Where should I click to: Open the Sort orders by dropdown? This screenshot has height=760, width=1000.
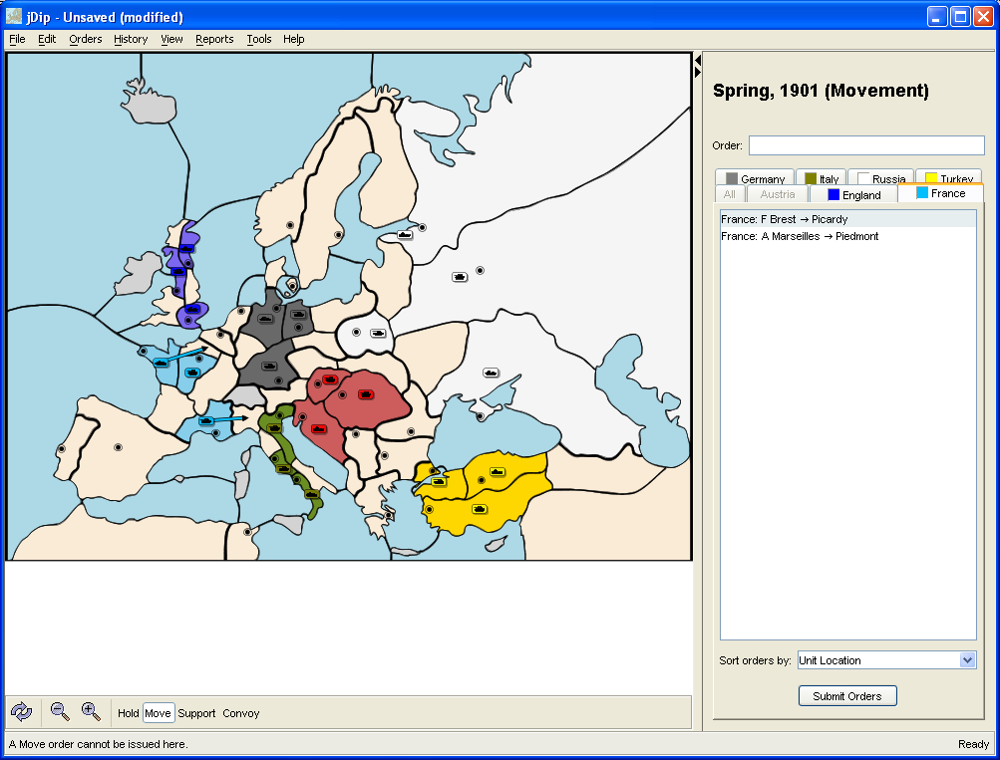[x=887, y=660]
